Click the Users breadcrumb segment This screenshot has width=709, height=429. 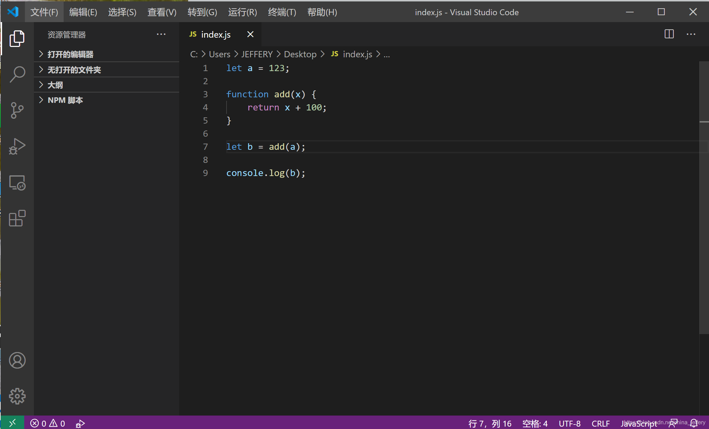pos(219,54)
